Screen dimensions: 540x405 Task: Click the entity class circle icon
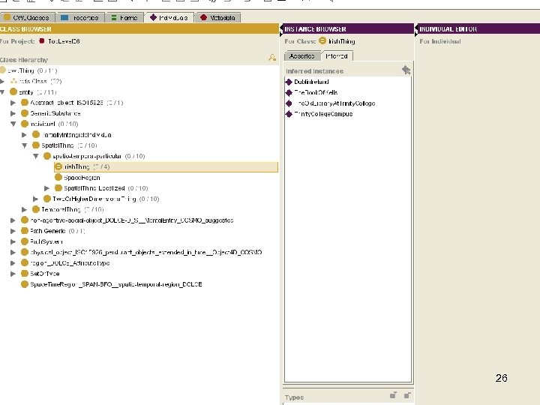click(13, 92)
